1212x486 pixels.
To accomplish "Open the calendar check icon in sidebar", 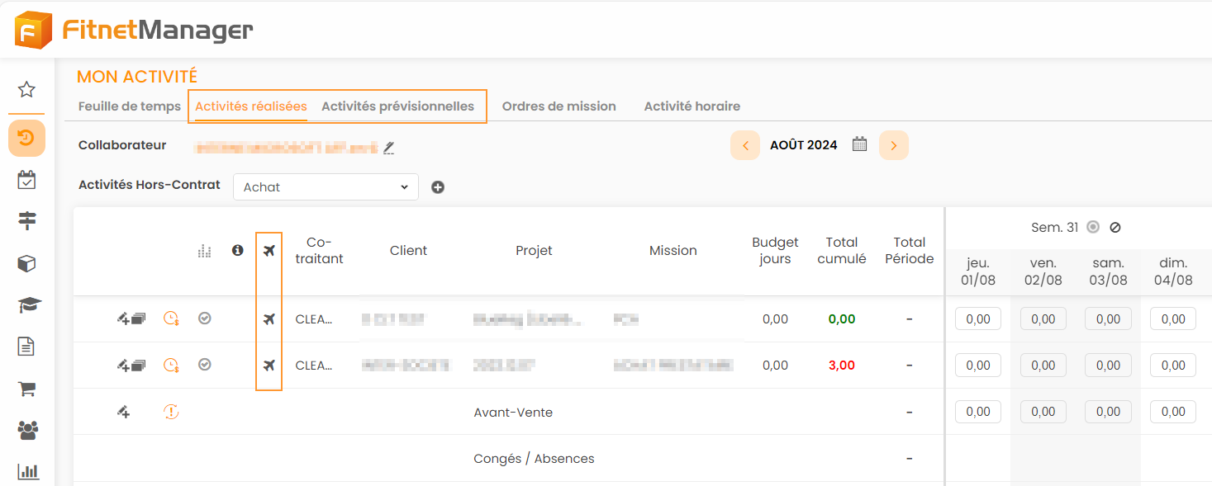I will coord(26,180).
